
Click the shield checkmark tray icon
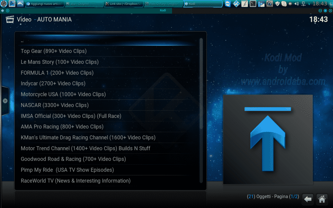pos(277,4)
